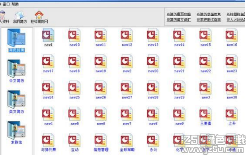
Task: Follow the 人才网站 link
Action: 236,20
